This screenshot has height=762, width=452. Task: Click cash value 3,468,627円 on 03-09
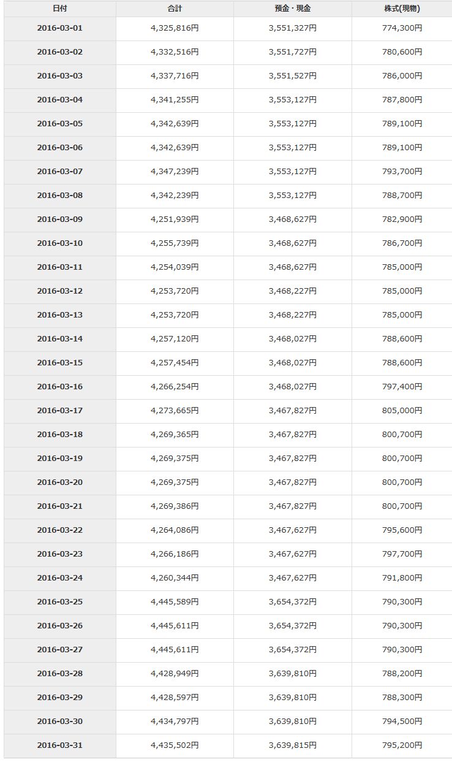point(292,219)
